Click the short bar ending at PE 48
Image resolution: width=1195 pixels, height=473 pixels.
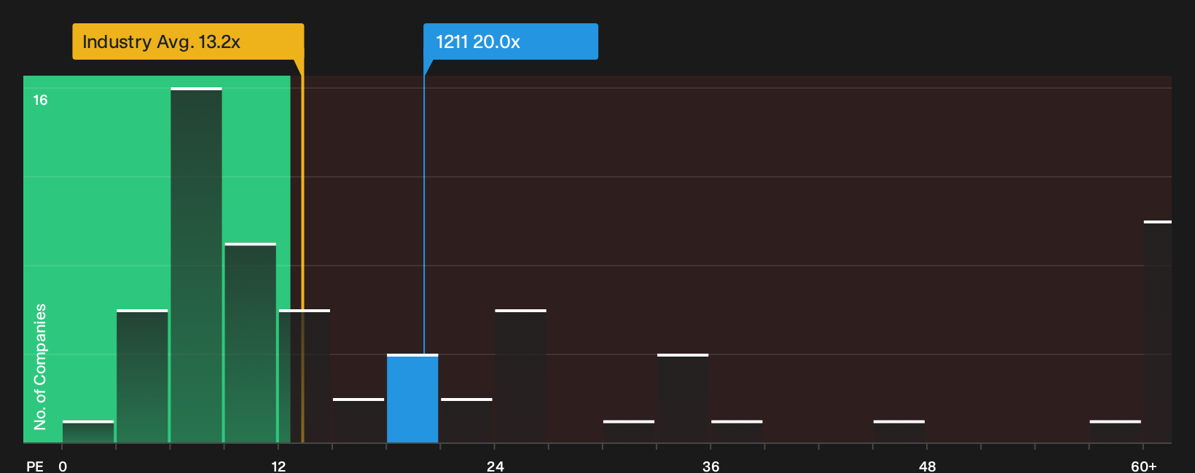(x=899, y=432)
